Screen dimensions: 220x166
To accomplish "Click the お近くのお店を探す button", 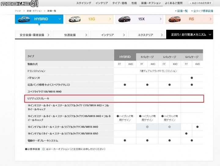I will [x=200, y=3].
